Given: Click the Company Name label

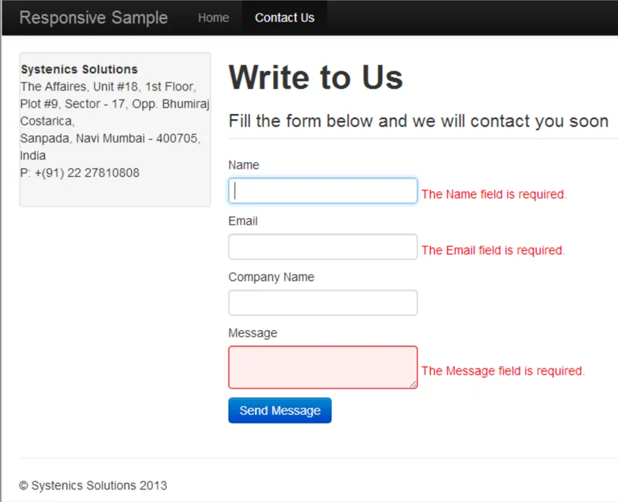Looking at the screenshot, I should tap(271, 277).
